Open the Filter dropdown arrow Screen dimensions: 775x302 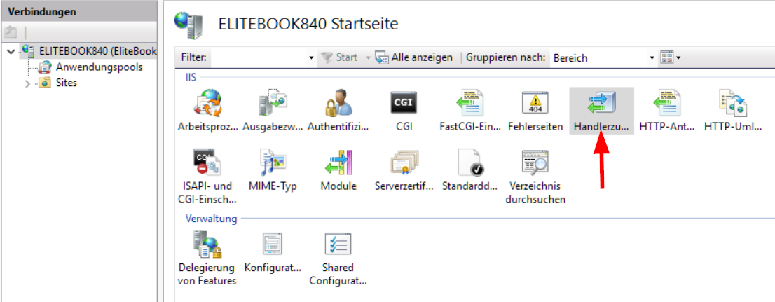pos(311,58)
